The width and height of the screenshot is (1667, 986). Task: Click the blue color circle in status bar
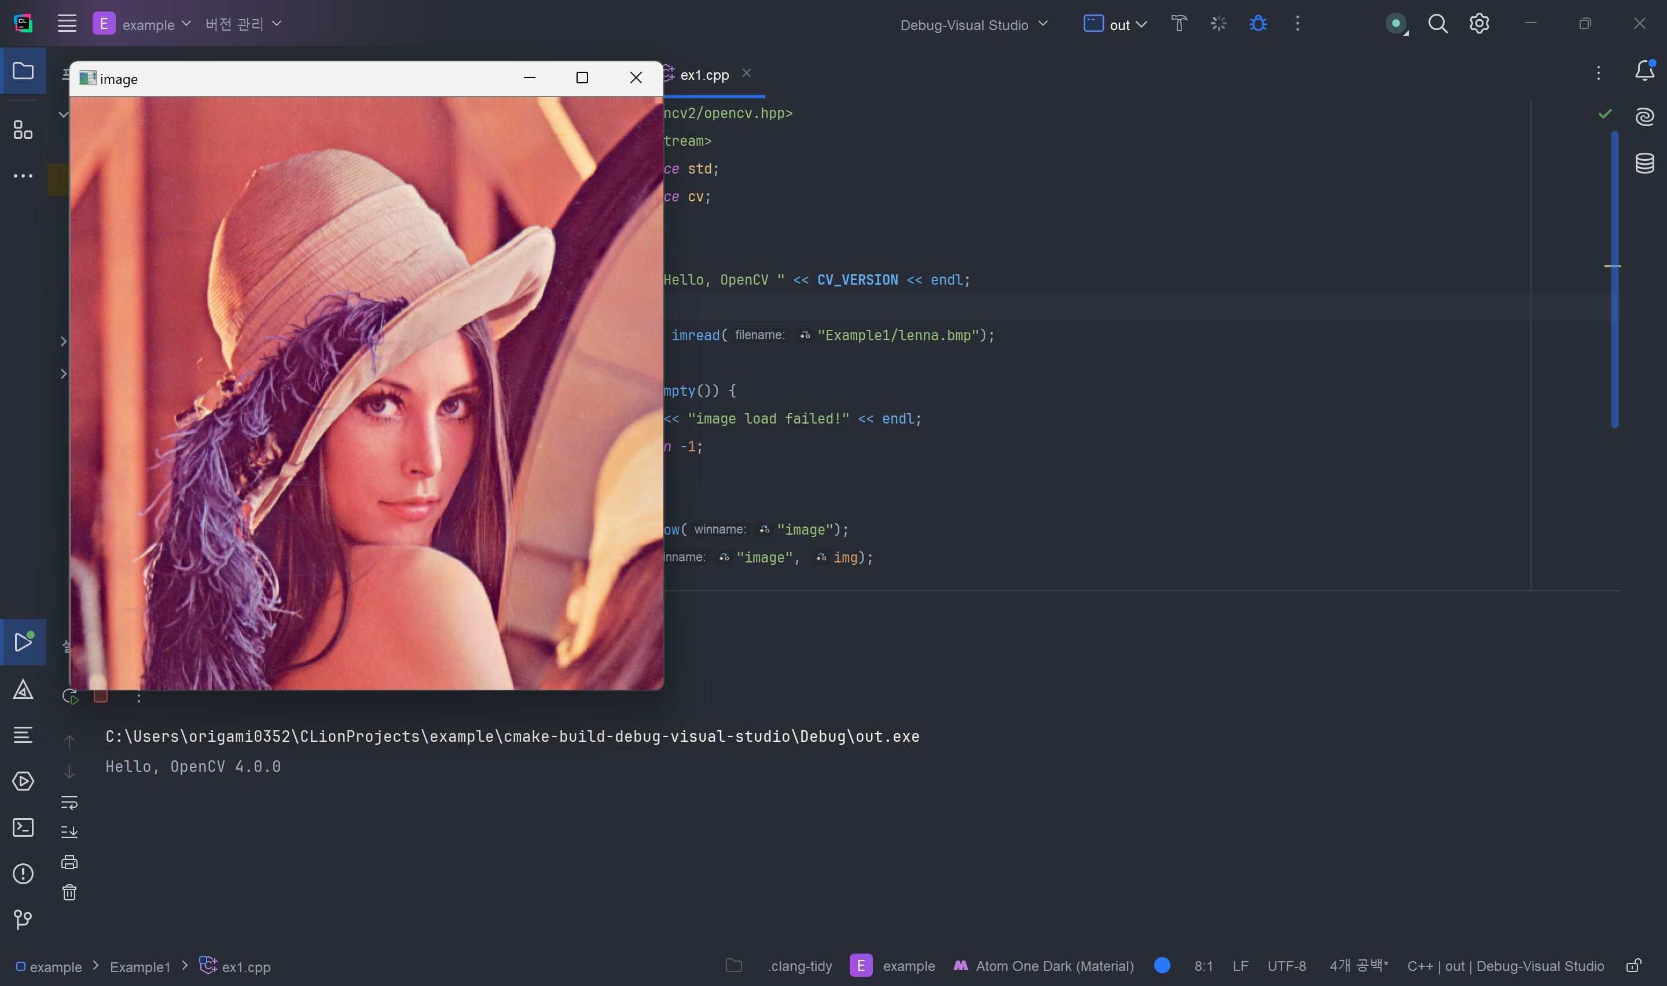pyautogui.click(x=1162, y=965)
